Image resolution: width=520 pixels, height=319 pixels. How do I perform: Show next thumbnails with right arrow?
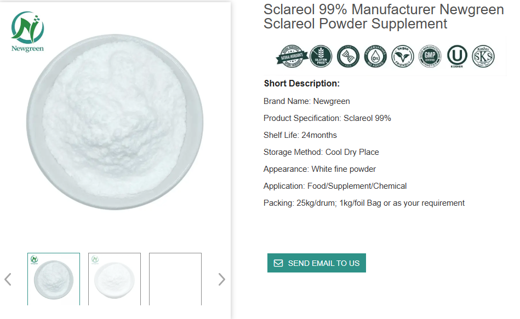point(221,280)
